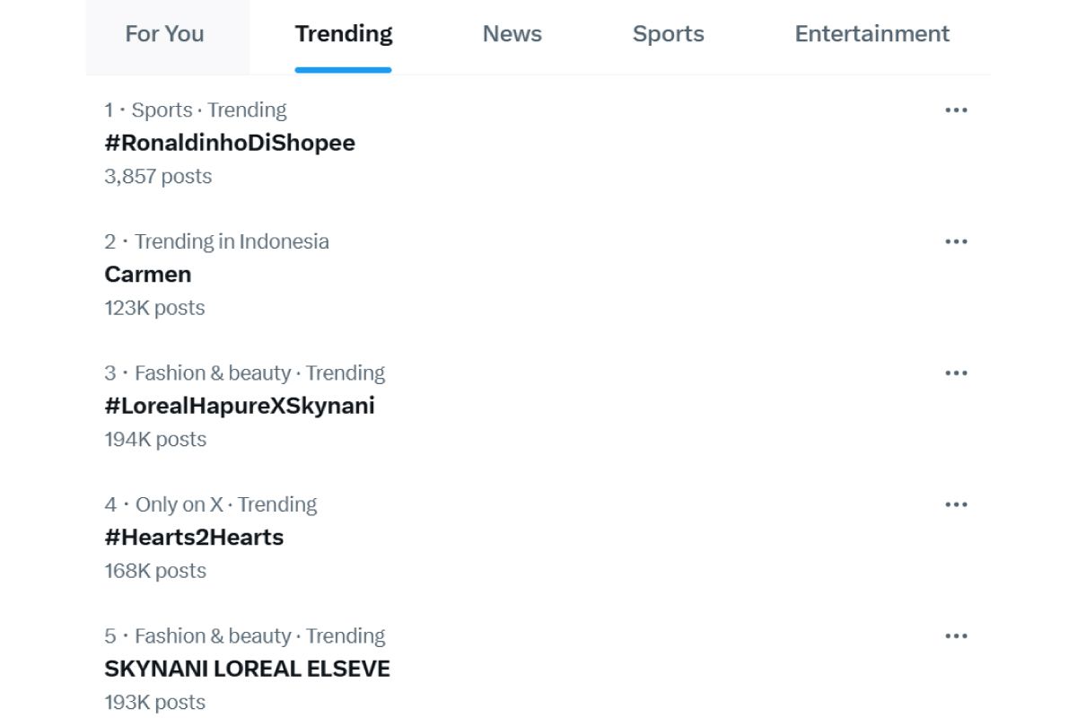Click the 3,857 posts count

158,176
